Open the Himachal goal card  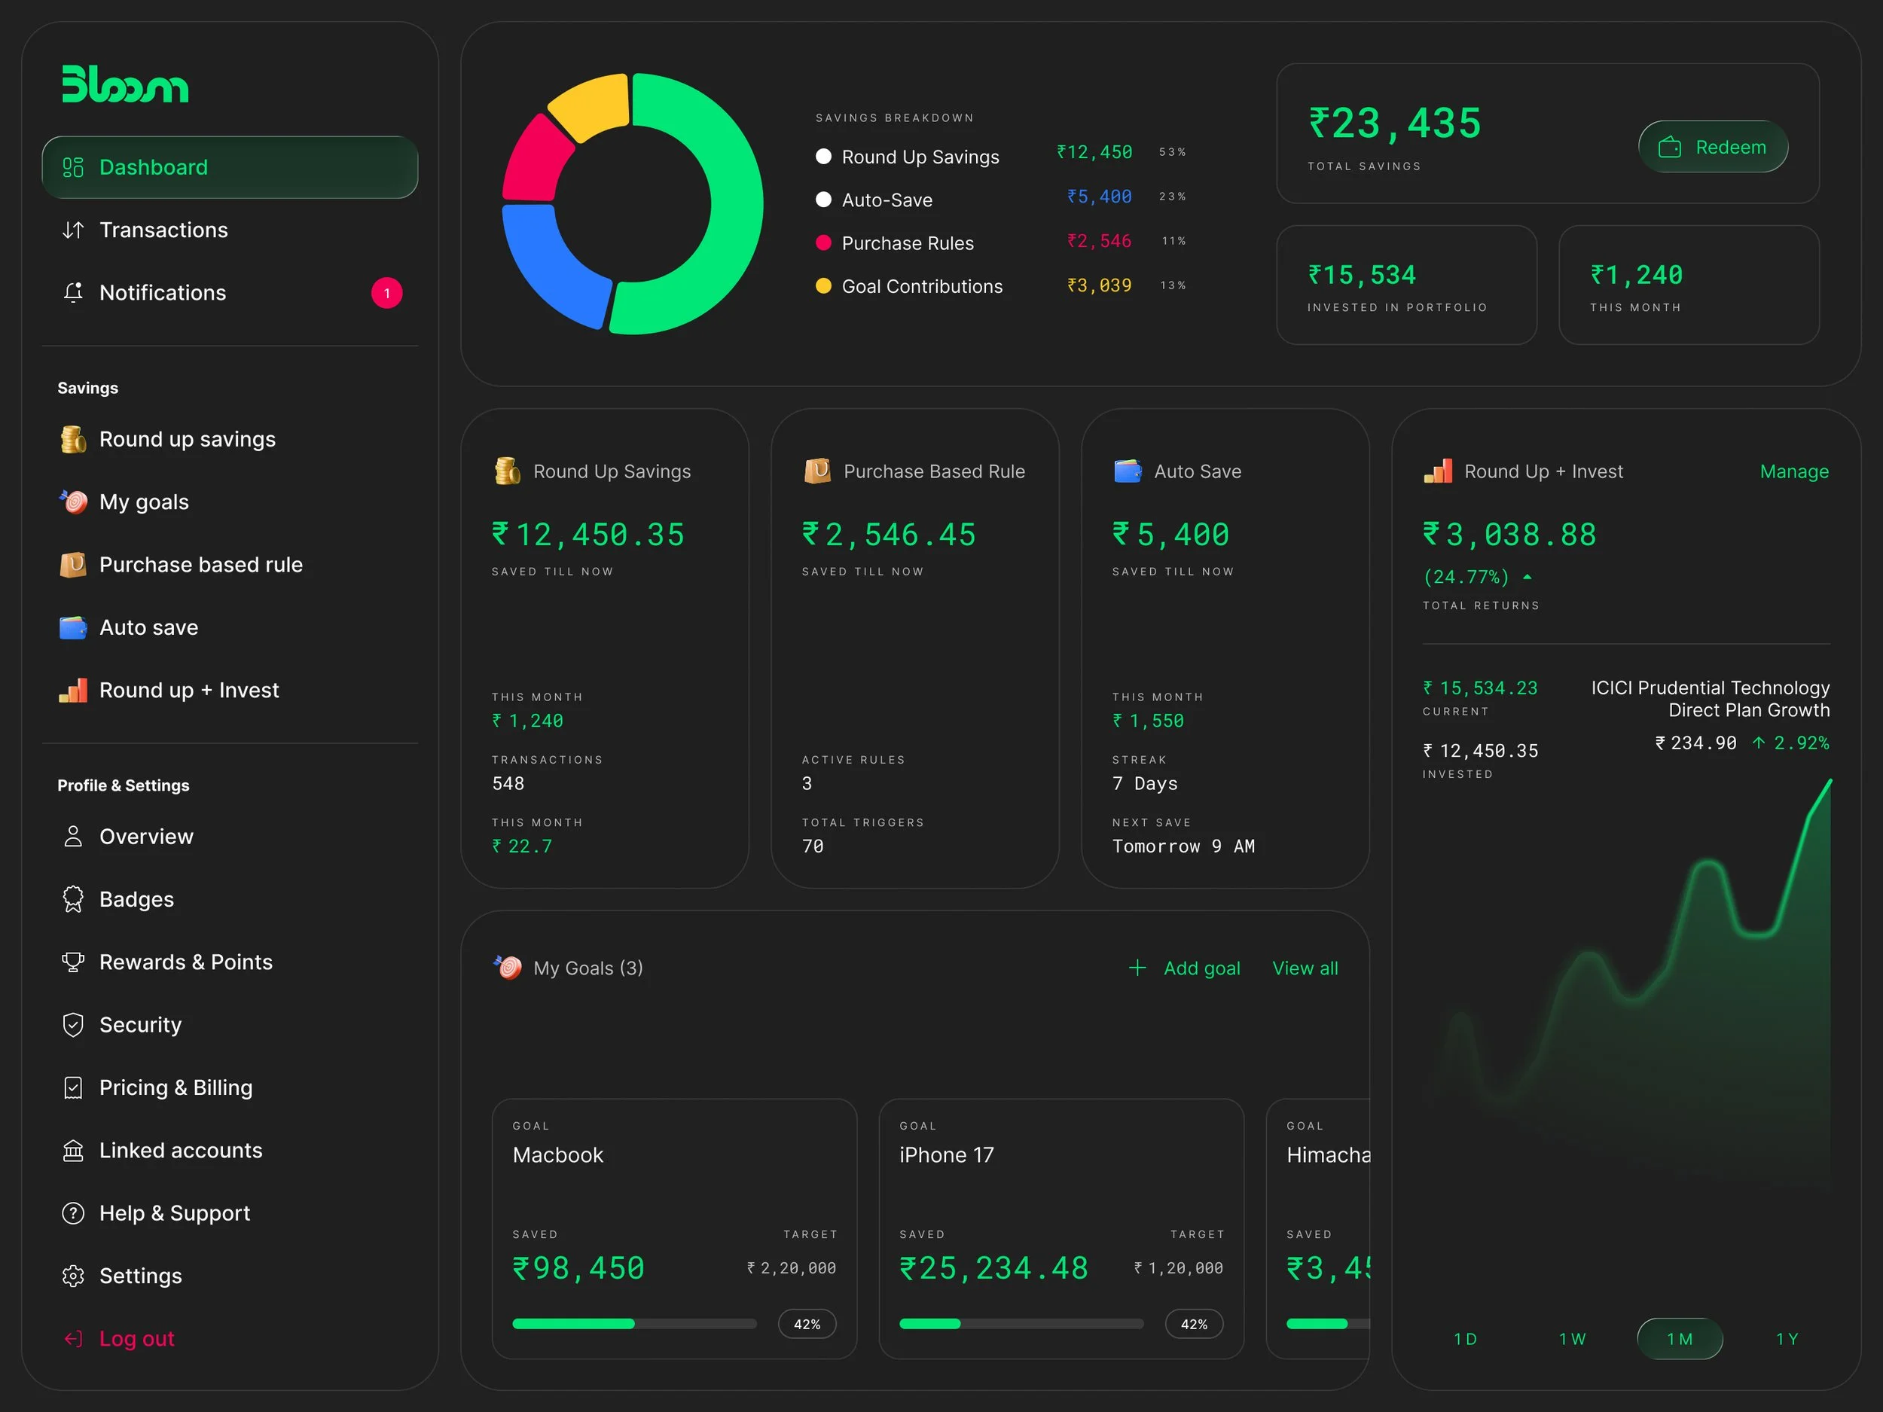coord(1318,1229)
